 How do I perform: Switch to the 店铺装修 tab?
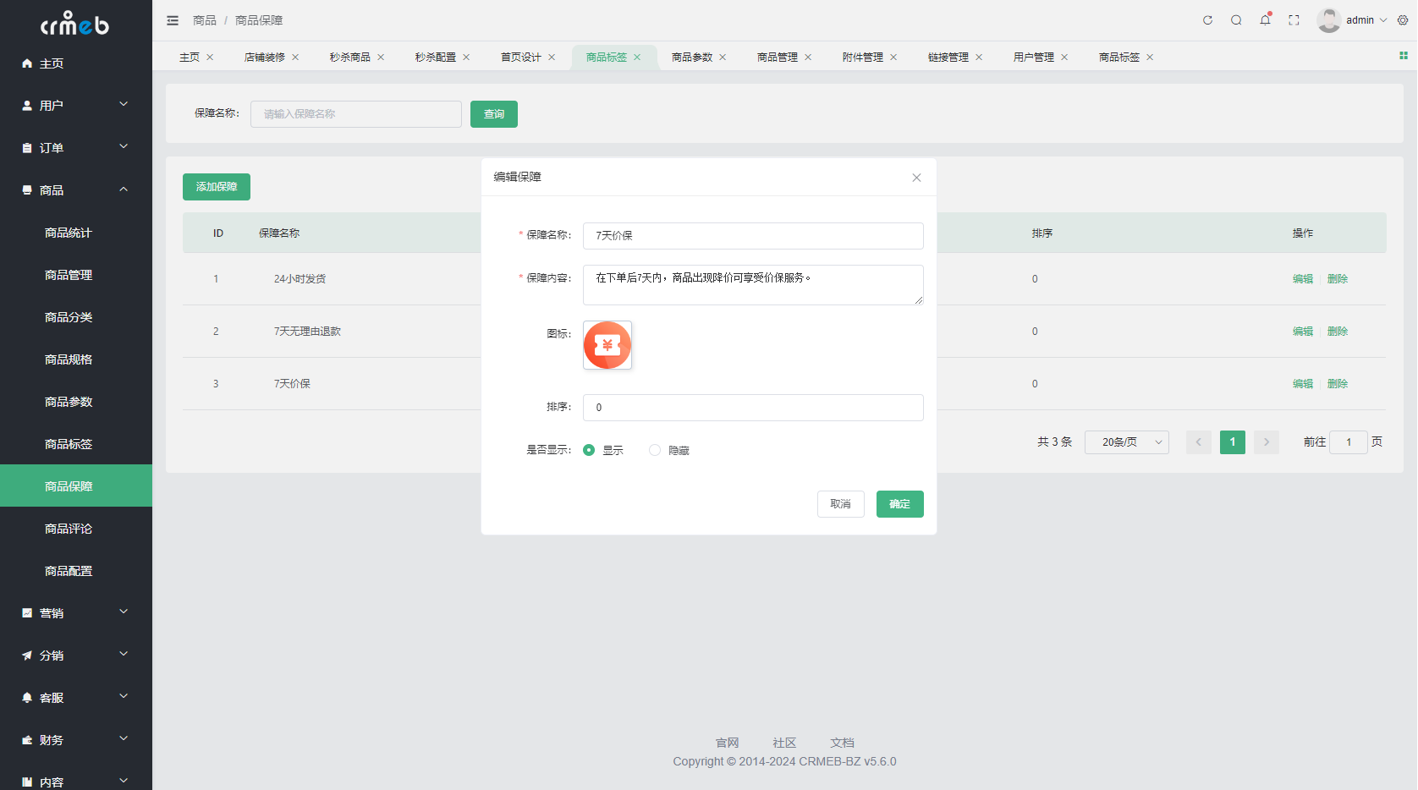point(265,57)
